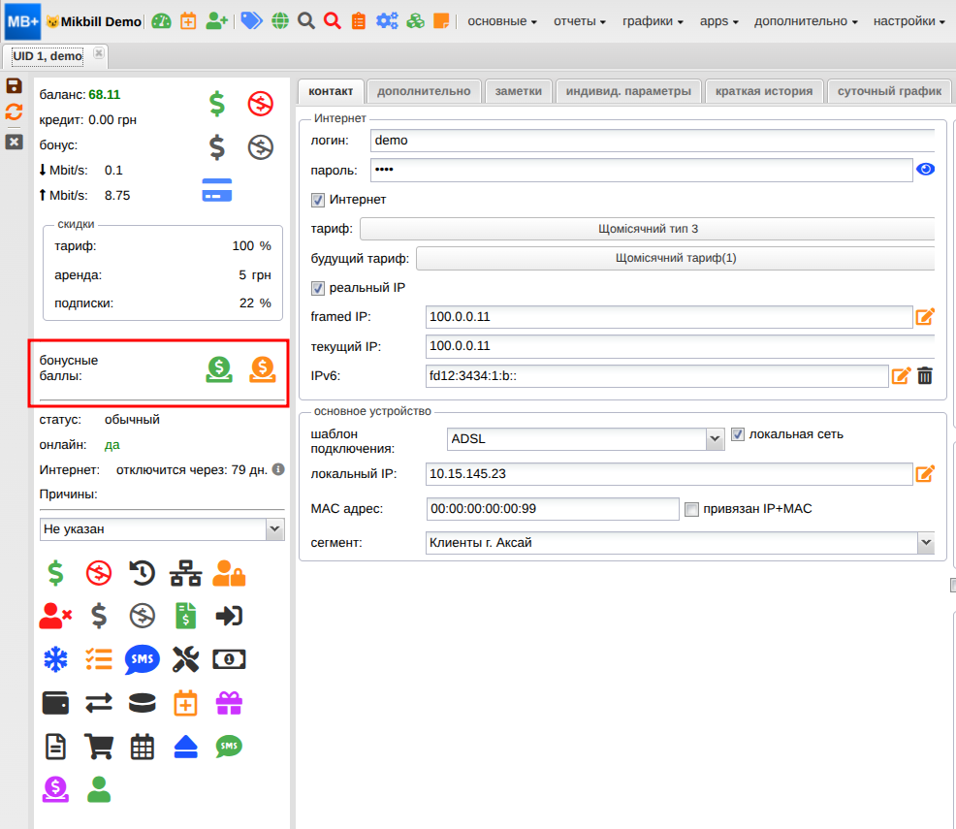
Task: Switch to the заметки tab
Action: coord(519,91)
